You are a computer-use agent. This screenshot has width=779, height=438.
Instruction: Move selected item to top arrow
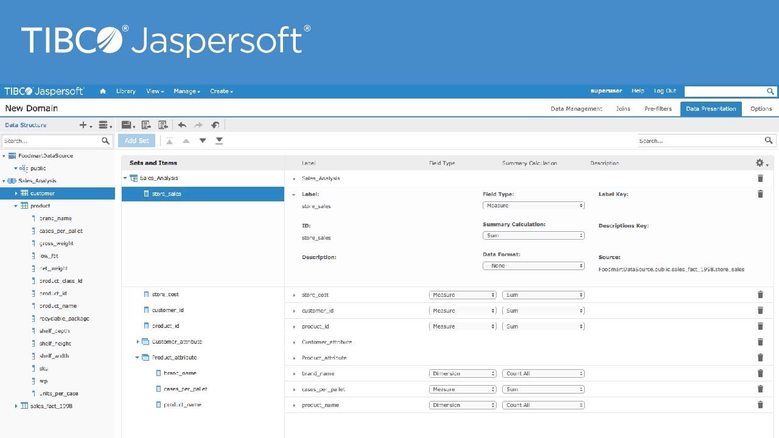pyautogui.click(x=170, y=141)
